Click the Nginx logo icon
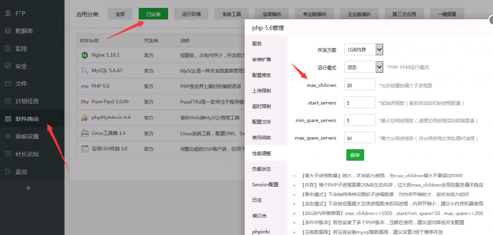 85,55
